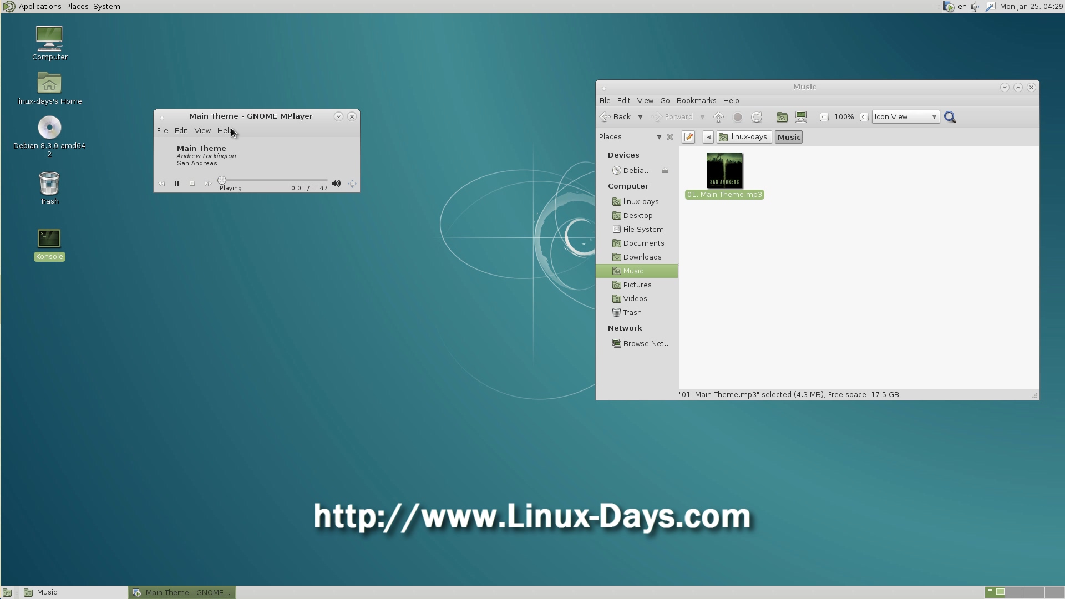
Task: Click the MPlayer seek bar track
Action: click(274, 180)
